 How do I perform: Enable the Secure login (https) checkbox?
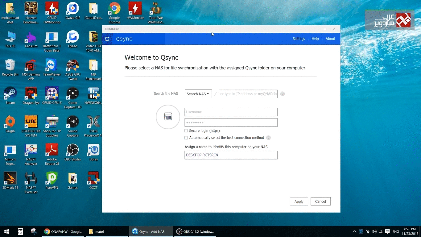point(186,131)
